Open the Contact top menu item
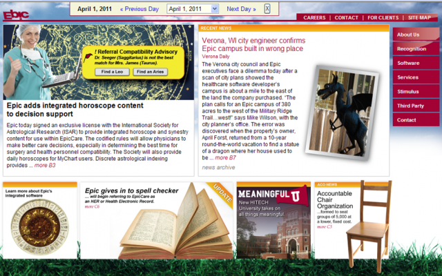Image resolution: width=442 pixels, height=276 pixels. tap(346, 17)
